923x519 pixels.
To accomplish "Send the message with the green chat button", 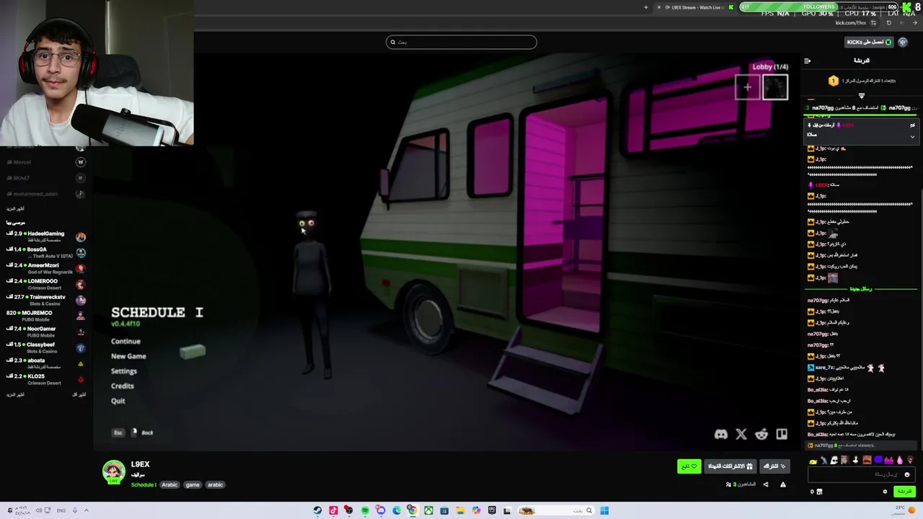I will 904,492.
